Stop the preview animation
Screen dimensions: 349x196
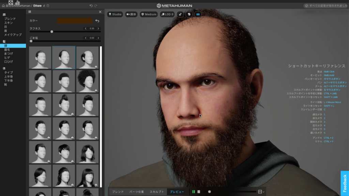point(199,192)
